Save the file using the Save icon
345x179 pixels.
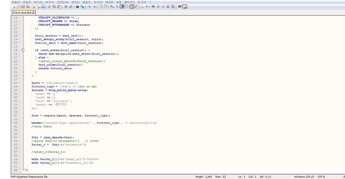[x=23, y=7]
